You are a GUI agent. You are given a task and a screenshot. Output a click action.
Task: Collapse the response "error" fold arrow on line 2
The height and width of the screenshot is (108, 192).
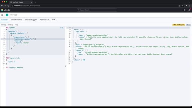click(x=71, y=29)
